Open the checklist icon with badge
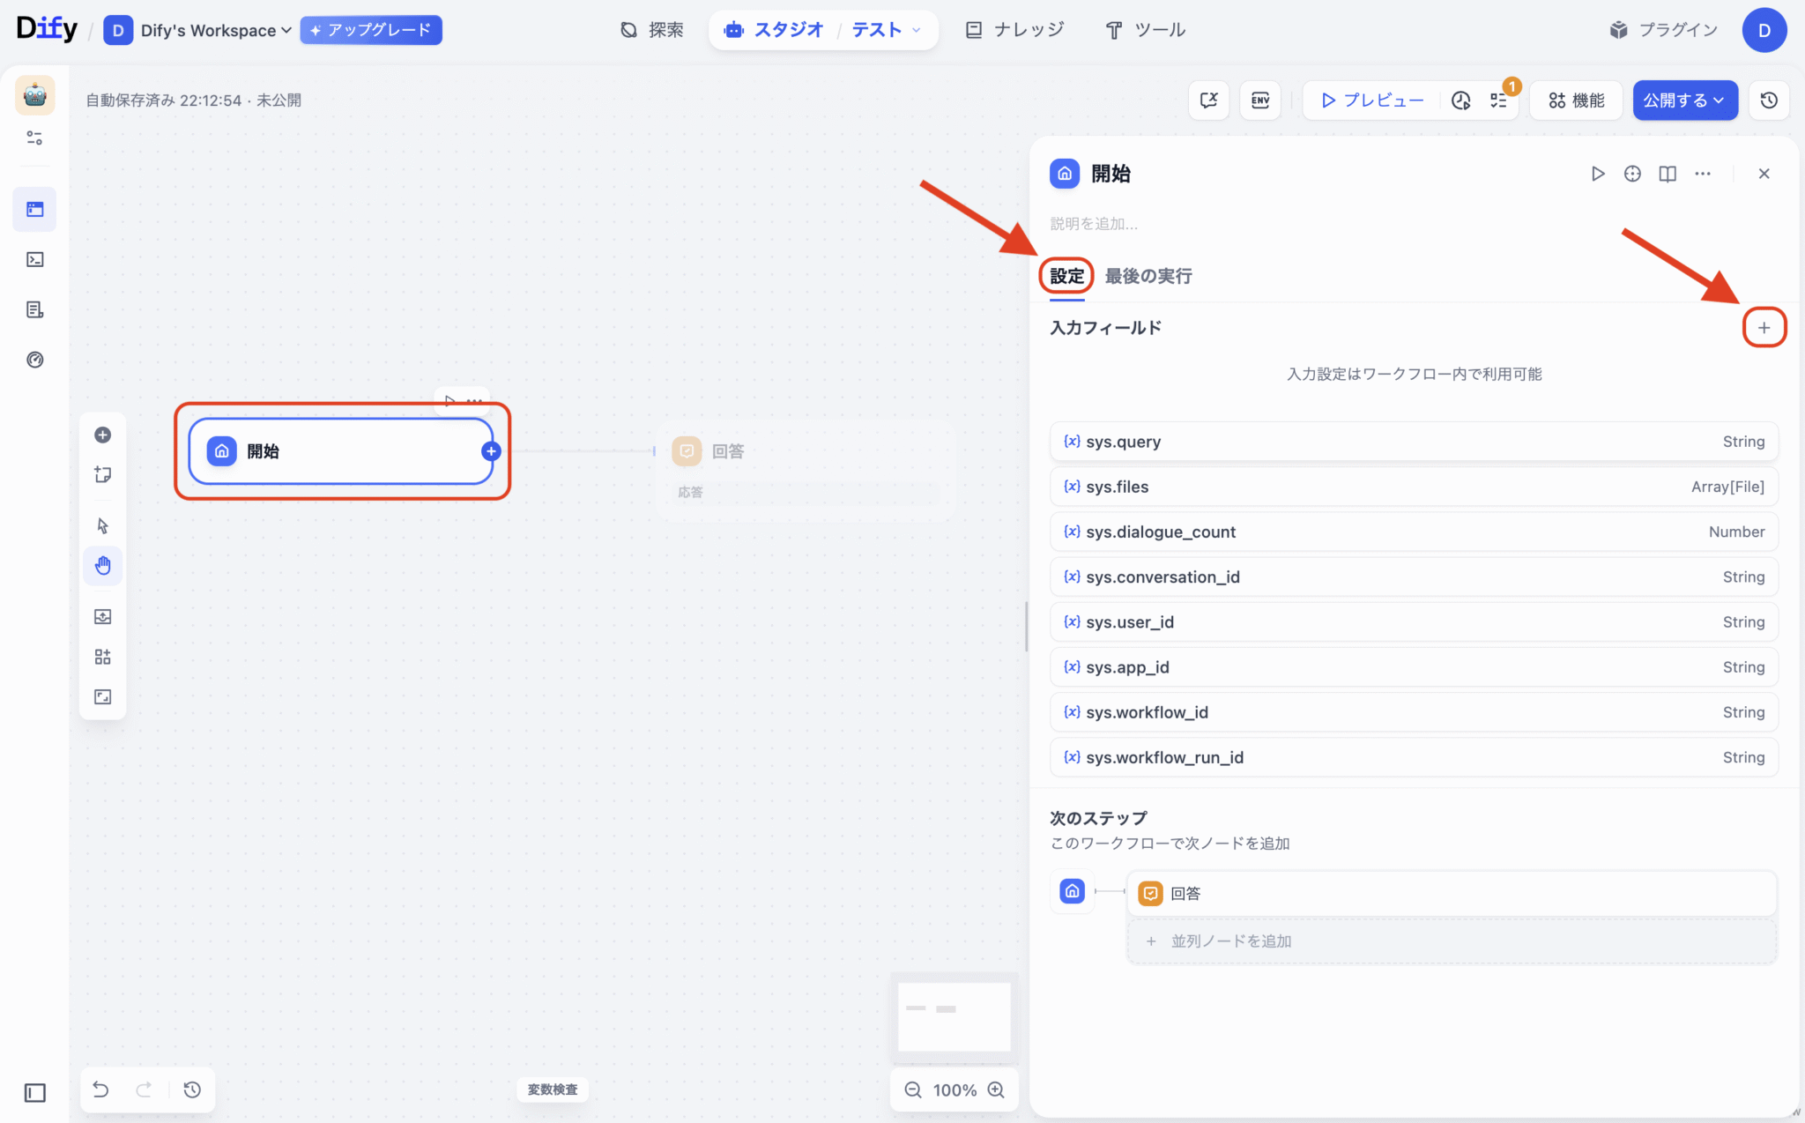The height and width of the screenshot is (1123, 1805). coord(1499,100)
